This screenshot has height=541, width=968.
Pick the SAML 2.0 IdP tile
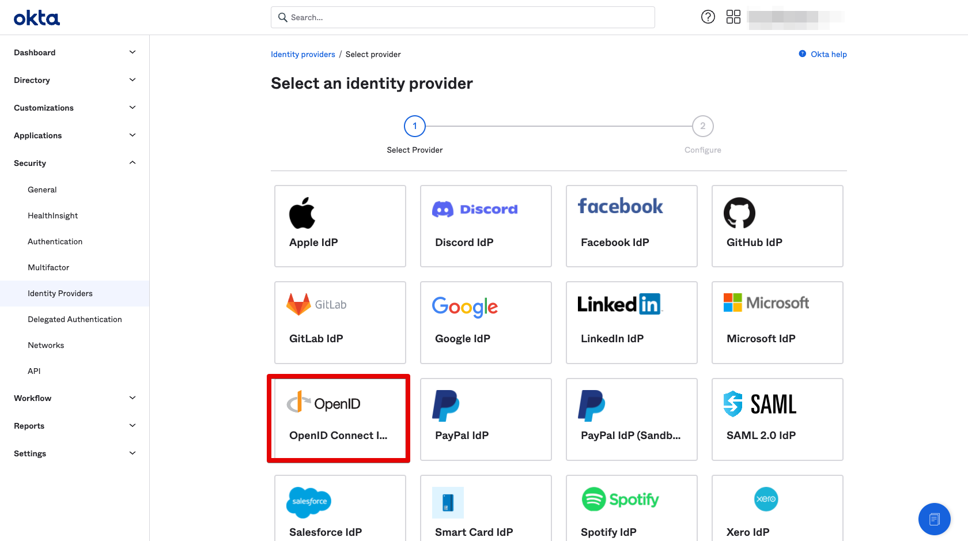pos(777,419)
